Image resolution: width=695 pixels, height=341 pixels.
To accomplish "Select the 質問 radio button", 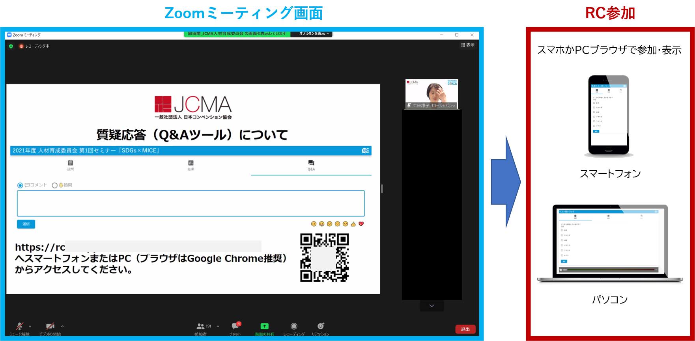I will click(x=55, y=185).
